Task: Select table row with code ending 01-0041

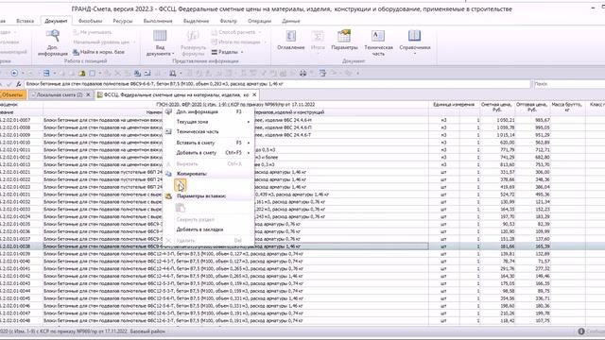Action: [302, 268]
